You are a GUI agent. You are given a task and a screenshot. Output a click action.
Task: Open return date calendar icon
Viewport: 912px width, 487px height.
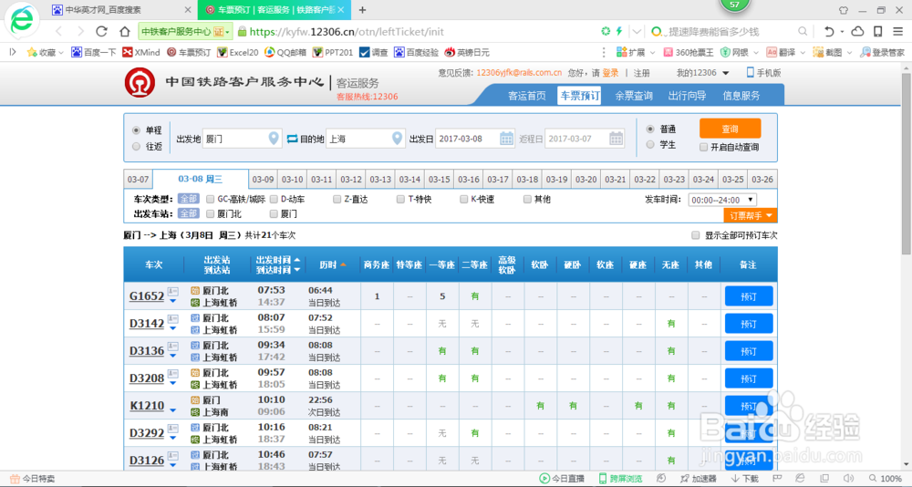[x=616, y=139]
